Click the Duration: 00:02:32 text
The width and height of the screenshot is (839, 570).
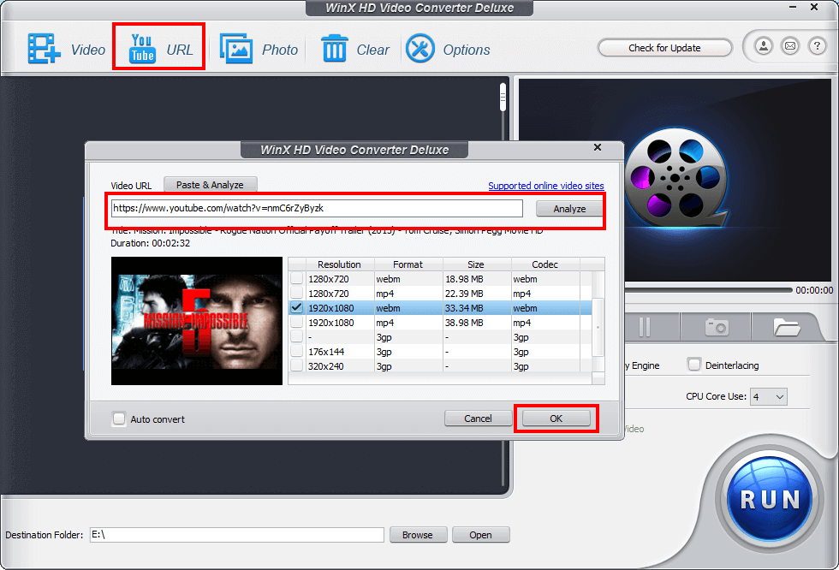click(151, 243)
